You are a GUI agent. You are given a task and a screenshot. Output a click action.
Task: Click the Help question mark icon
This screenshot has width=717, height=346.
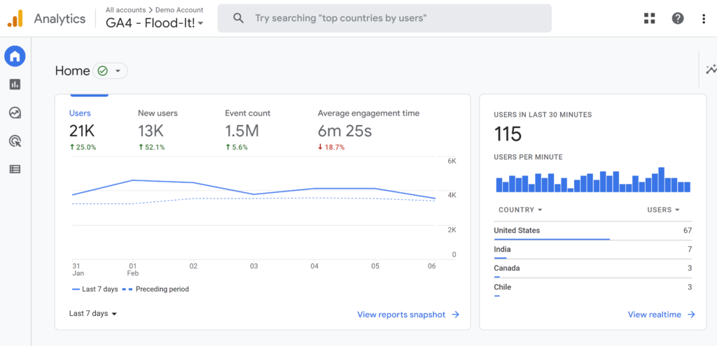point(678,18)
